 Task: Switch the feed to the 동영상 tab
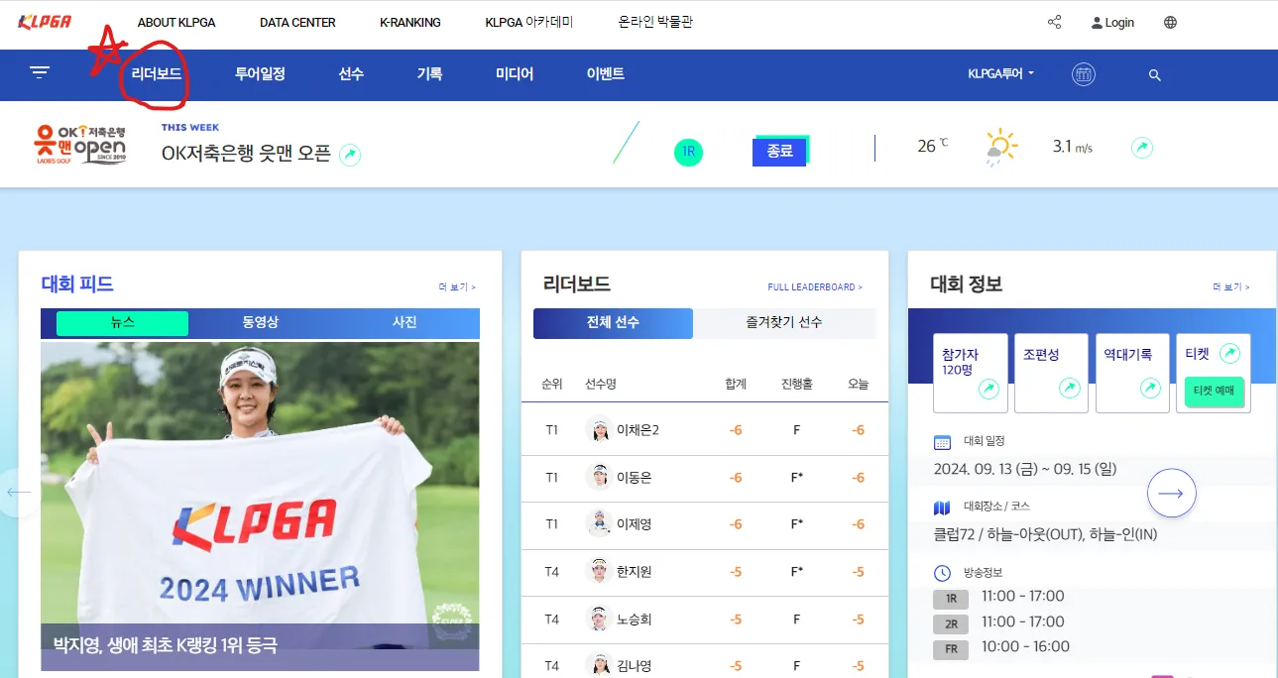(260, 323)
